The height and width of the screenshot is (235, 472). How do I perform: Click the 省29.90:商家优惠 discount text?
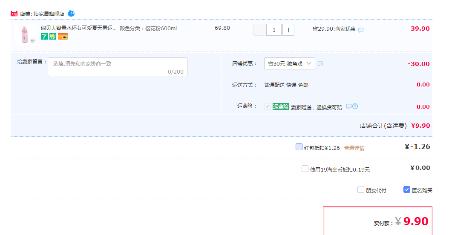(x=334, y=29)
